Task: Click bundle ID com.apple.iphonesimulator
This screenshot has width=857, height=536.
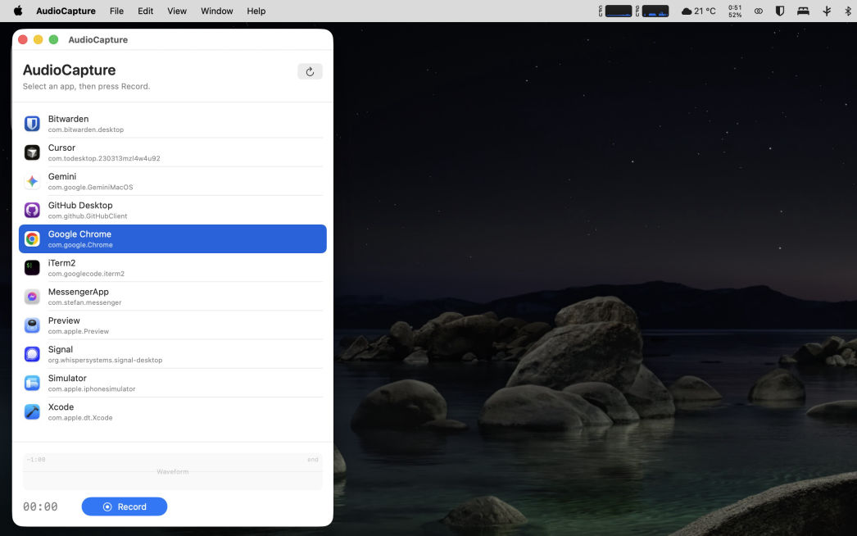Action: (x=92, y=388)
